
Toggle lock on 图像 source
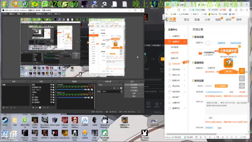click(x=54, y=85)
